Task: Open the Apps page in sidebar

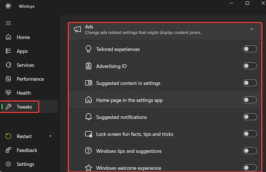Action: tap(22, 51)
